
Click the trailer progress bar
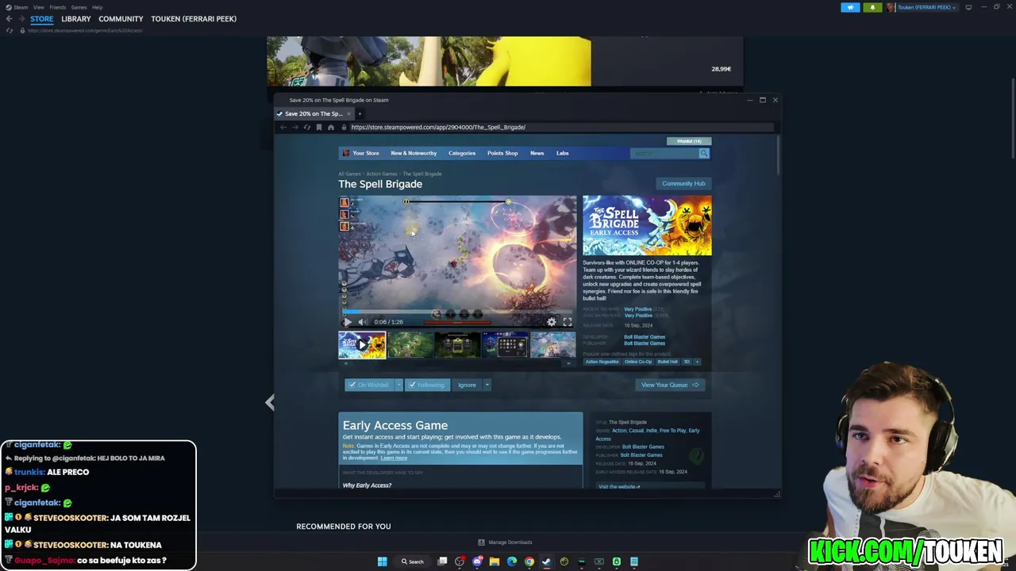[x=457, y=312]
